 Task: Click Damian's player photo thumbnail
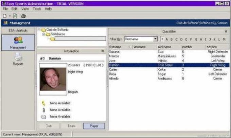click(53, 79)
